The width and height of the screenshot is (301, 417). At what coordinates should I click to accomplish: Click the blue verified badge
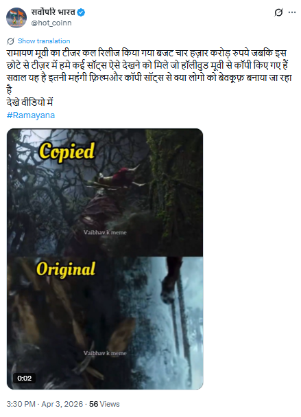81,12
